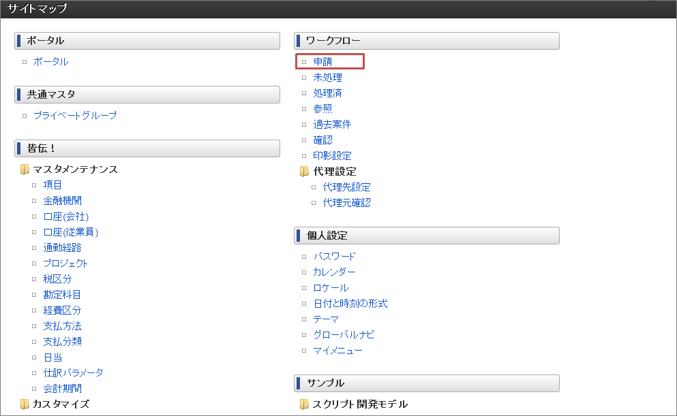This screenshot has width=677, height=416.
Task: Open the 未処理 workflow link
Action: click(328, 78)
